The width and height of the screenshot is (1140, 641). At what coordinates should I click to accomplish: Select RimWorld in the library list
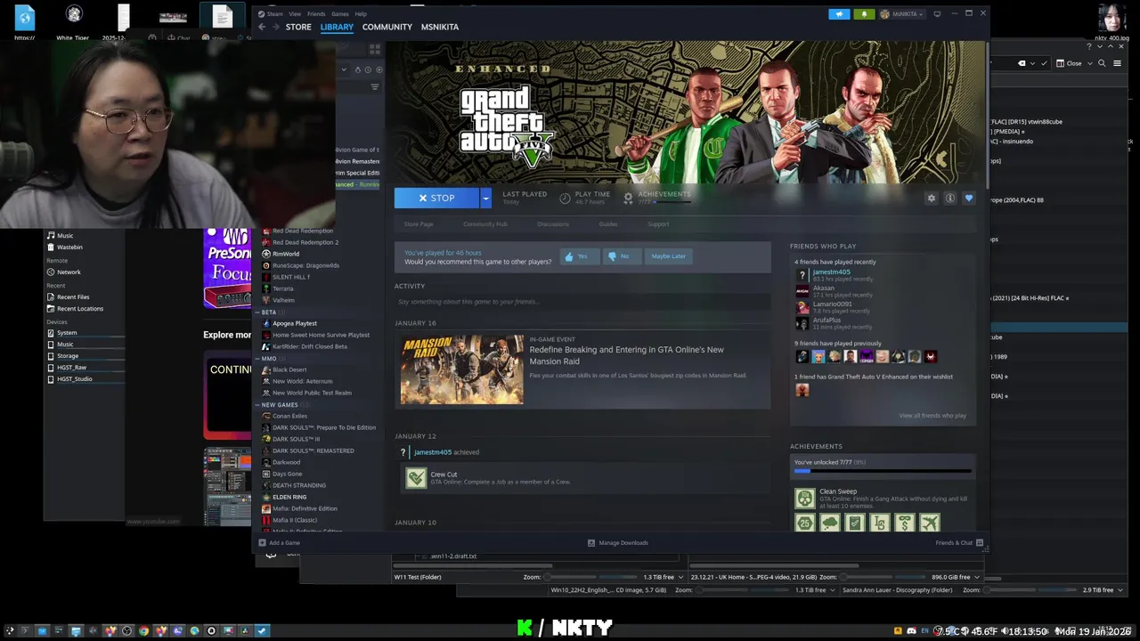(286, 254)
